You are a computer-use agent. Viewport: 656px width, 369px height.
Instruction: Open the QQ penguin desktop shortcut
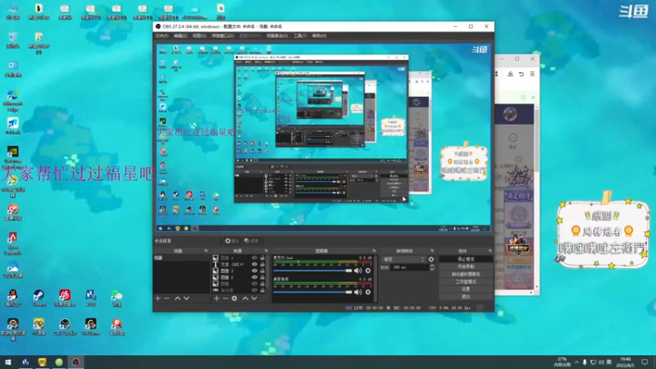(12, 298)
